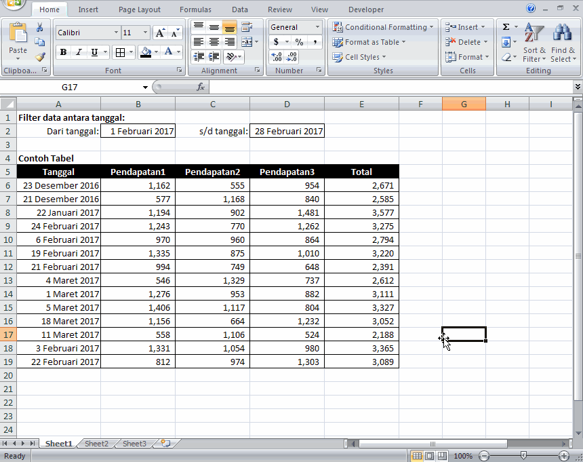Click the AutoSum icon
Image resolution: width=583 pixels, height=462 pixels.
point(506,26)
